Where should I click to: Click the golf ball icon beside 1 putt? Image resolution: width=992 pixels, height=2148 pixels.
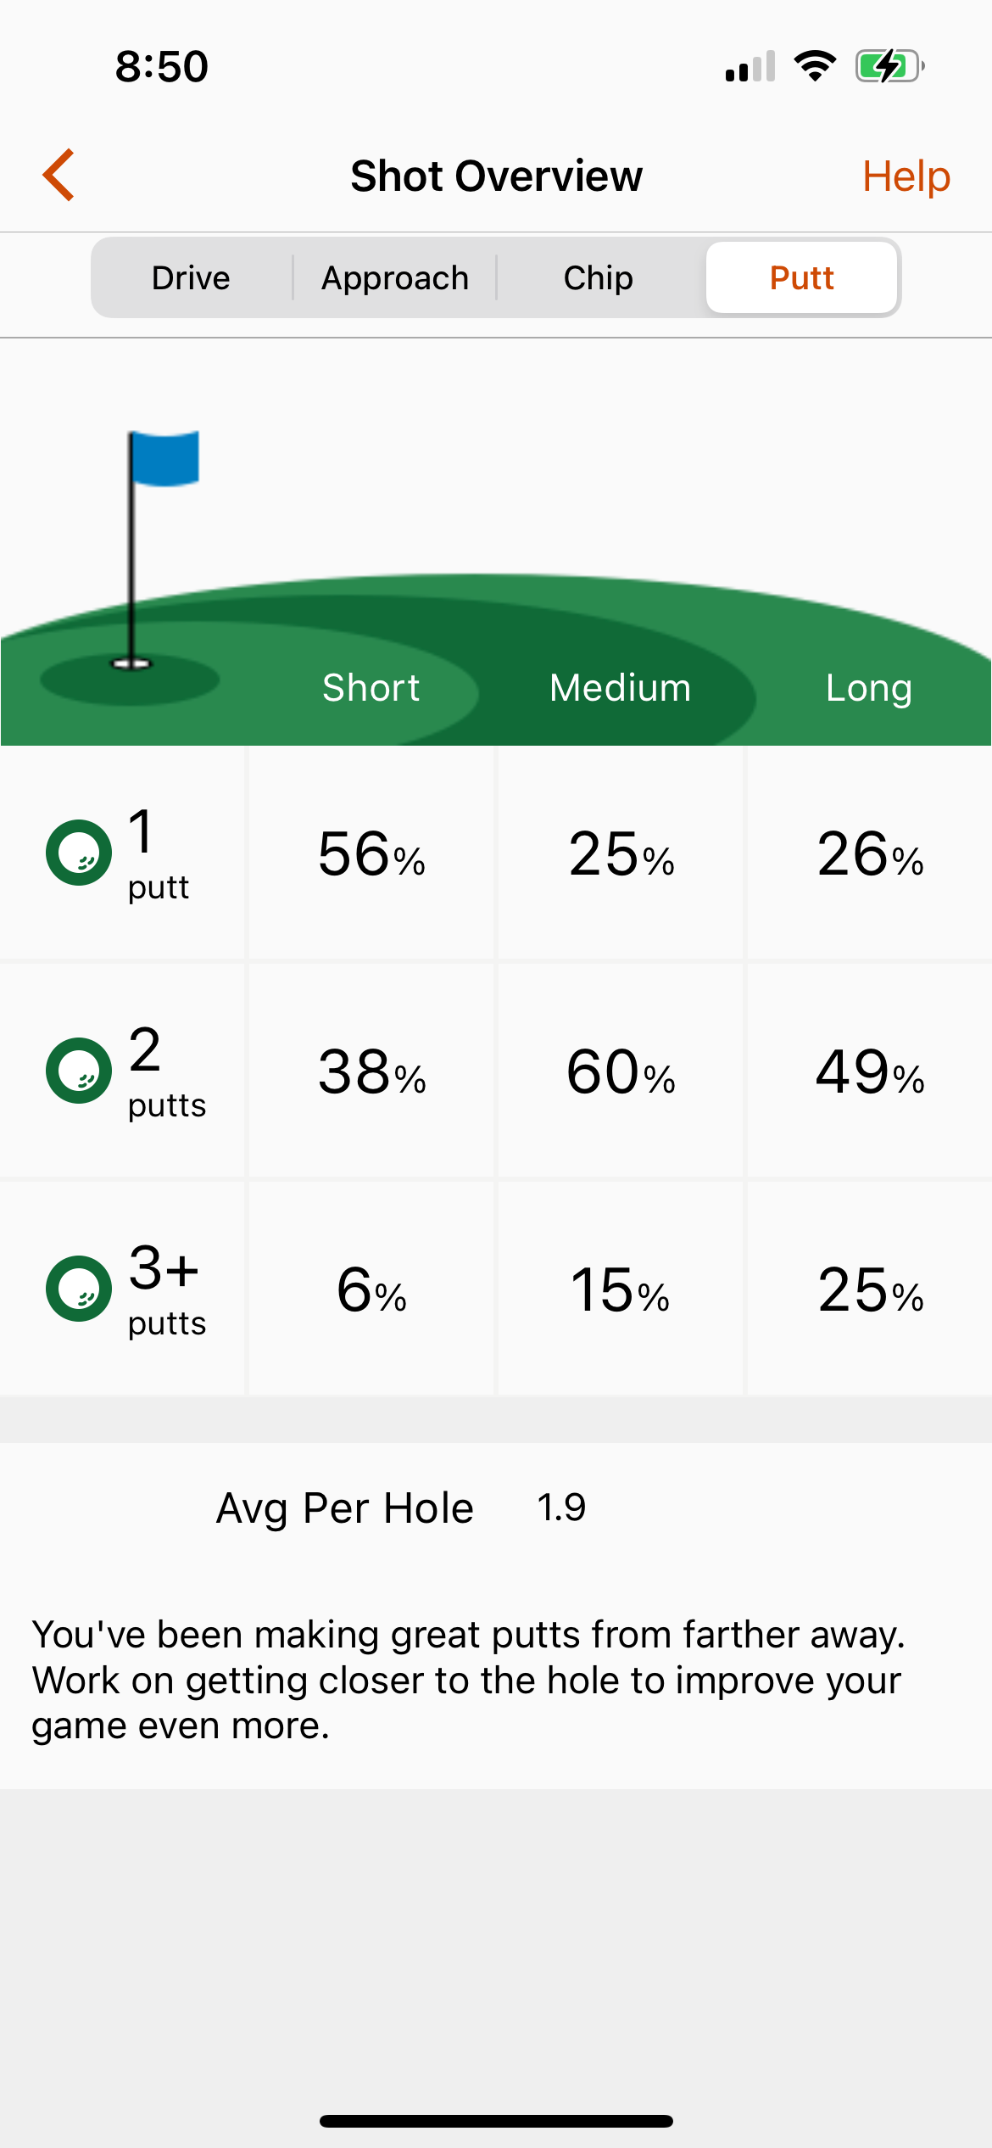(x=79, y=853)
